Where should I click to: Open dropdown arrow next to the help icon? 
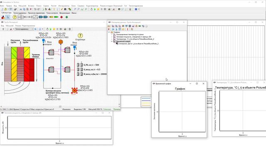139,9
